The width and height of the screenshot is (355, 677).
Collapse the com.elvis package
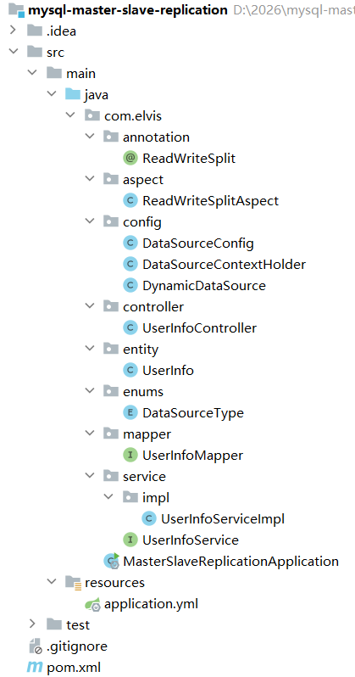point(70,115)
